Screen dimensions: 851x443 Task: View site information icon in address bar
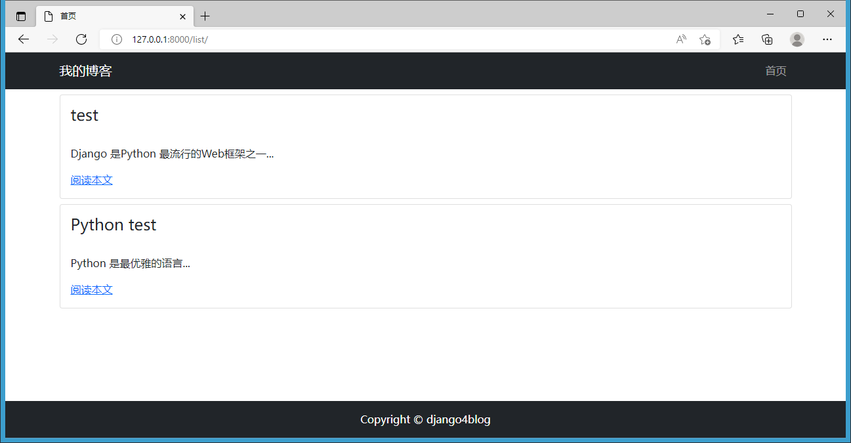[x=117, y=39]
